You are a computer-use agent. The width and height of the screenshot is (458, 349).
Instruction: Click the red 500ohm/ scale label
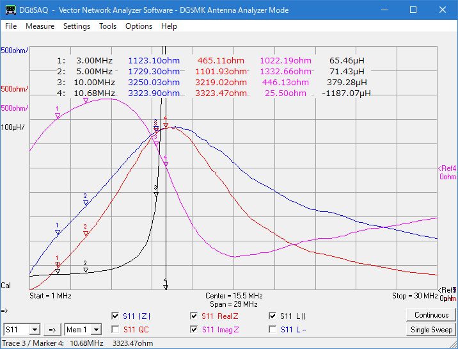click(15, 88)
